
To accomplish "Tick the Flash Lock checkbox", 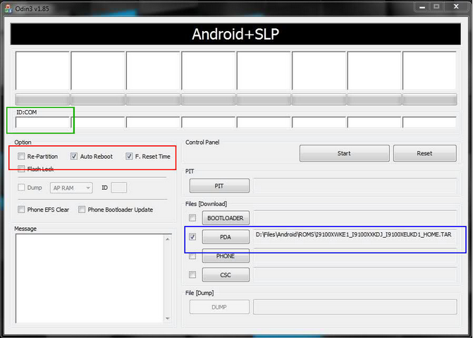I will 21,169.
